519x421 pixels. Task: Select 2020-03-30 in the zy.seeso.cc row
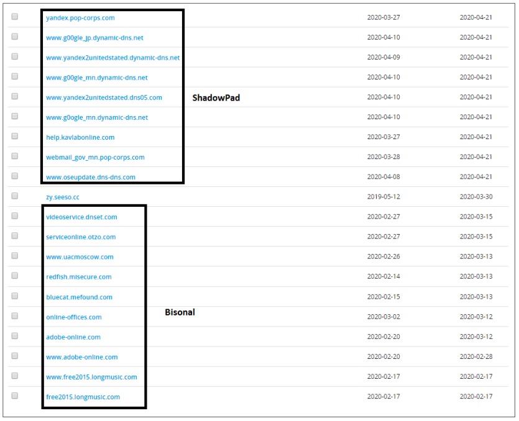click(x=476, y=197)
